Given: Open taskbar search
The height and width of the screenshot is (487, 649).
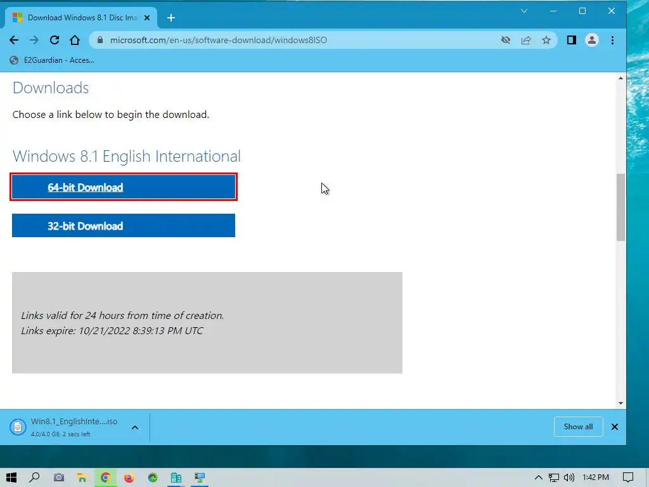Looking at the screenshot, I should (34, 477).
